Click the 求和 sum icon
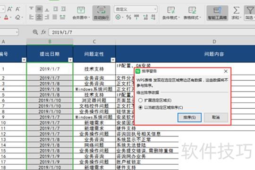The image size is (255, 170). (236, 10)
